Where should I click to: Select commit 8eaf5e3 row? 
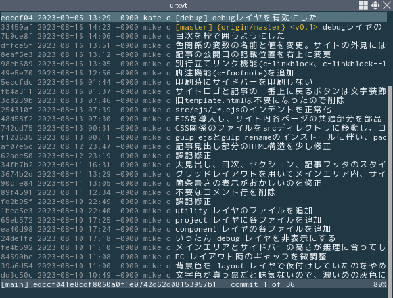pyautogui.click(x=194, y=54)
